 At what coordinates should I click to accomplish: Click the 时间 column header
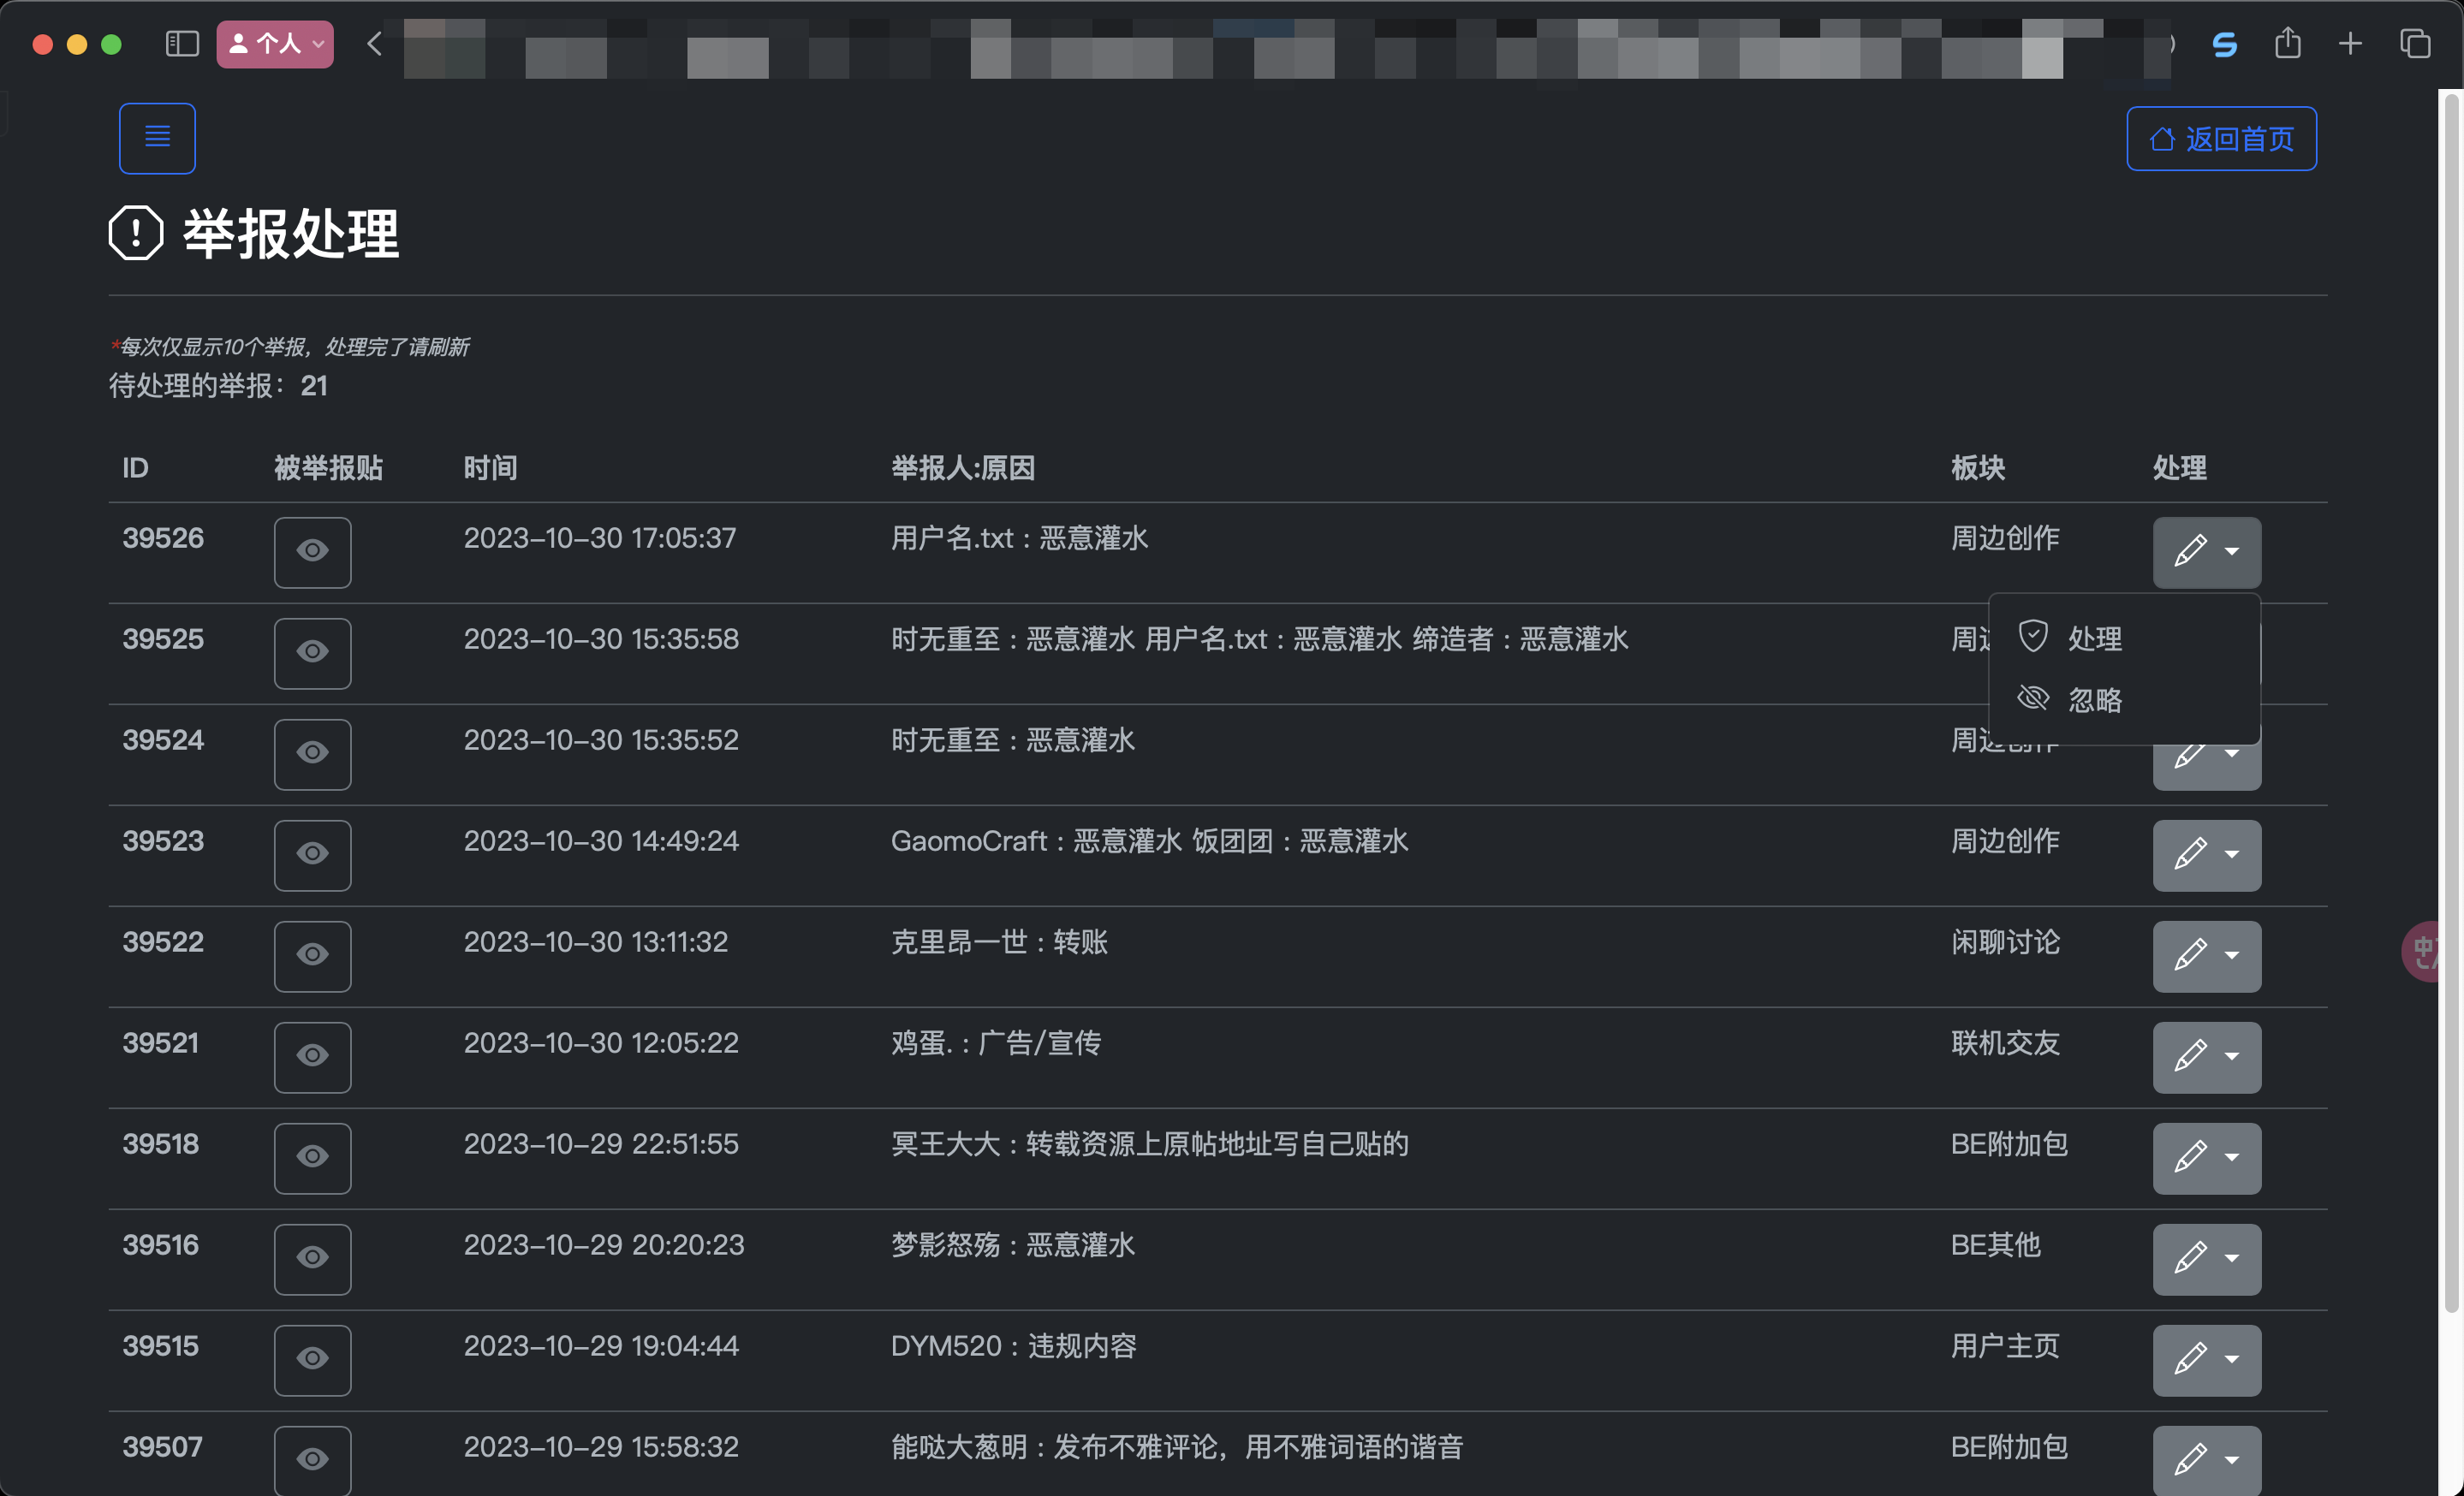(x=490, y=467)
